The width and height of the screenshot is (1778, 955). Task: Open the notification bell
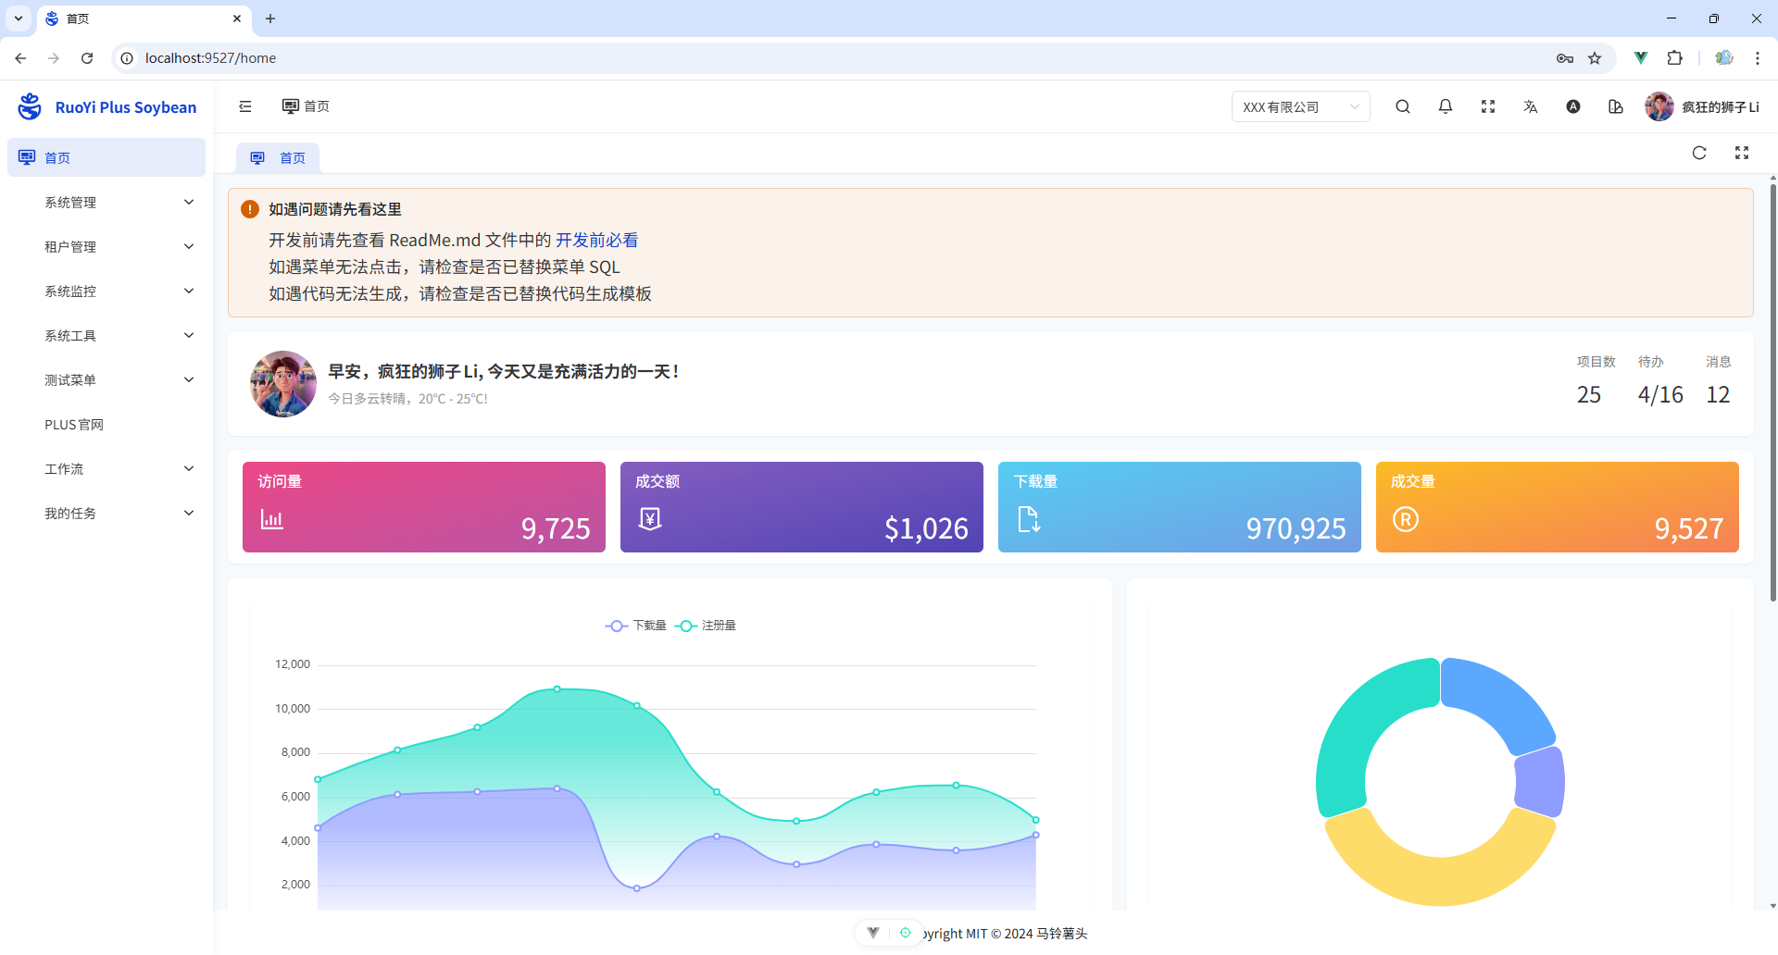pyautogui.click(x=1446, y=106)
